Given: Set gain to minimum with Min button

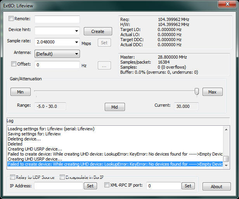Looking at the screenshot, I should click(x=21, y=92).
